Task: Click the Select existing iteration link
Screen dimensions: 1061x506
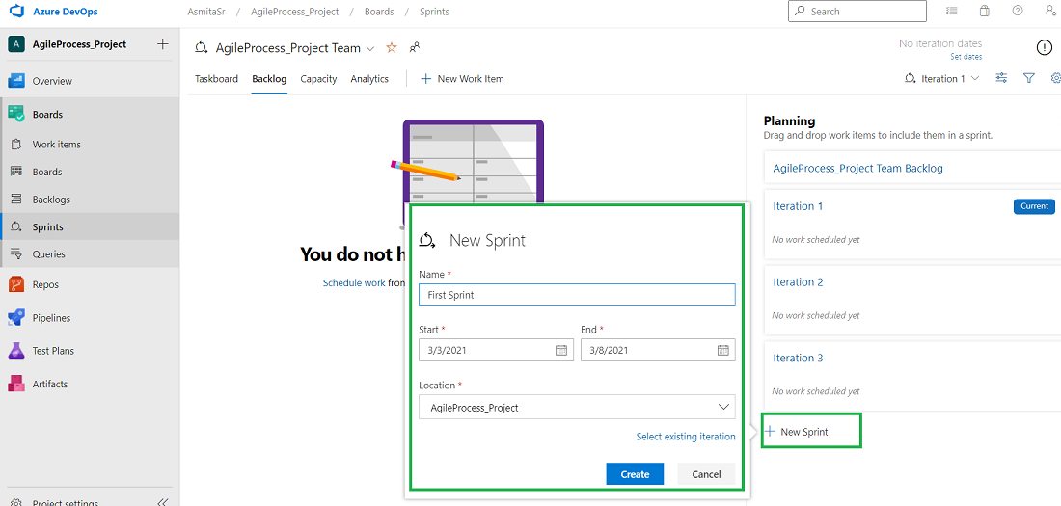Action: coord(685,437)
